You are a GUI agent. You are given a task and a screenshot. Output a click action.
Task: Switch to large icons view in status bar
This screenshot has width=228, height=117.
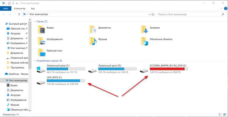tap(225, 114)
